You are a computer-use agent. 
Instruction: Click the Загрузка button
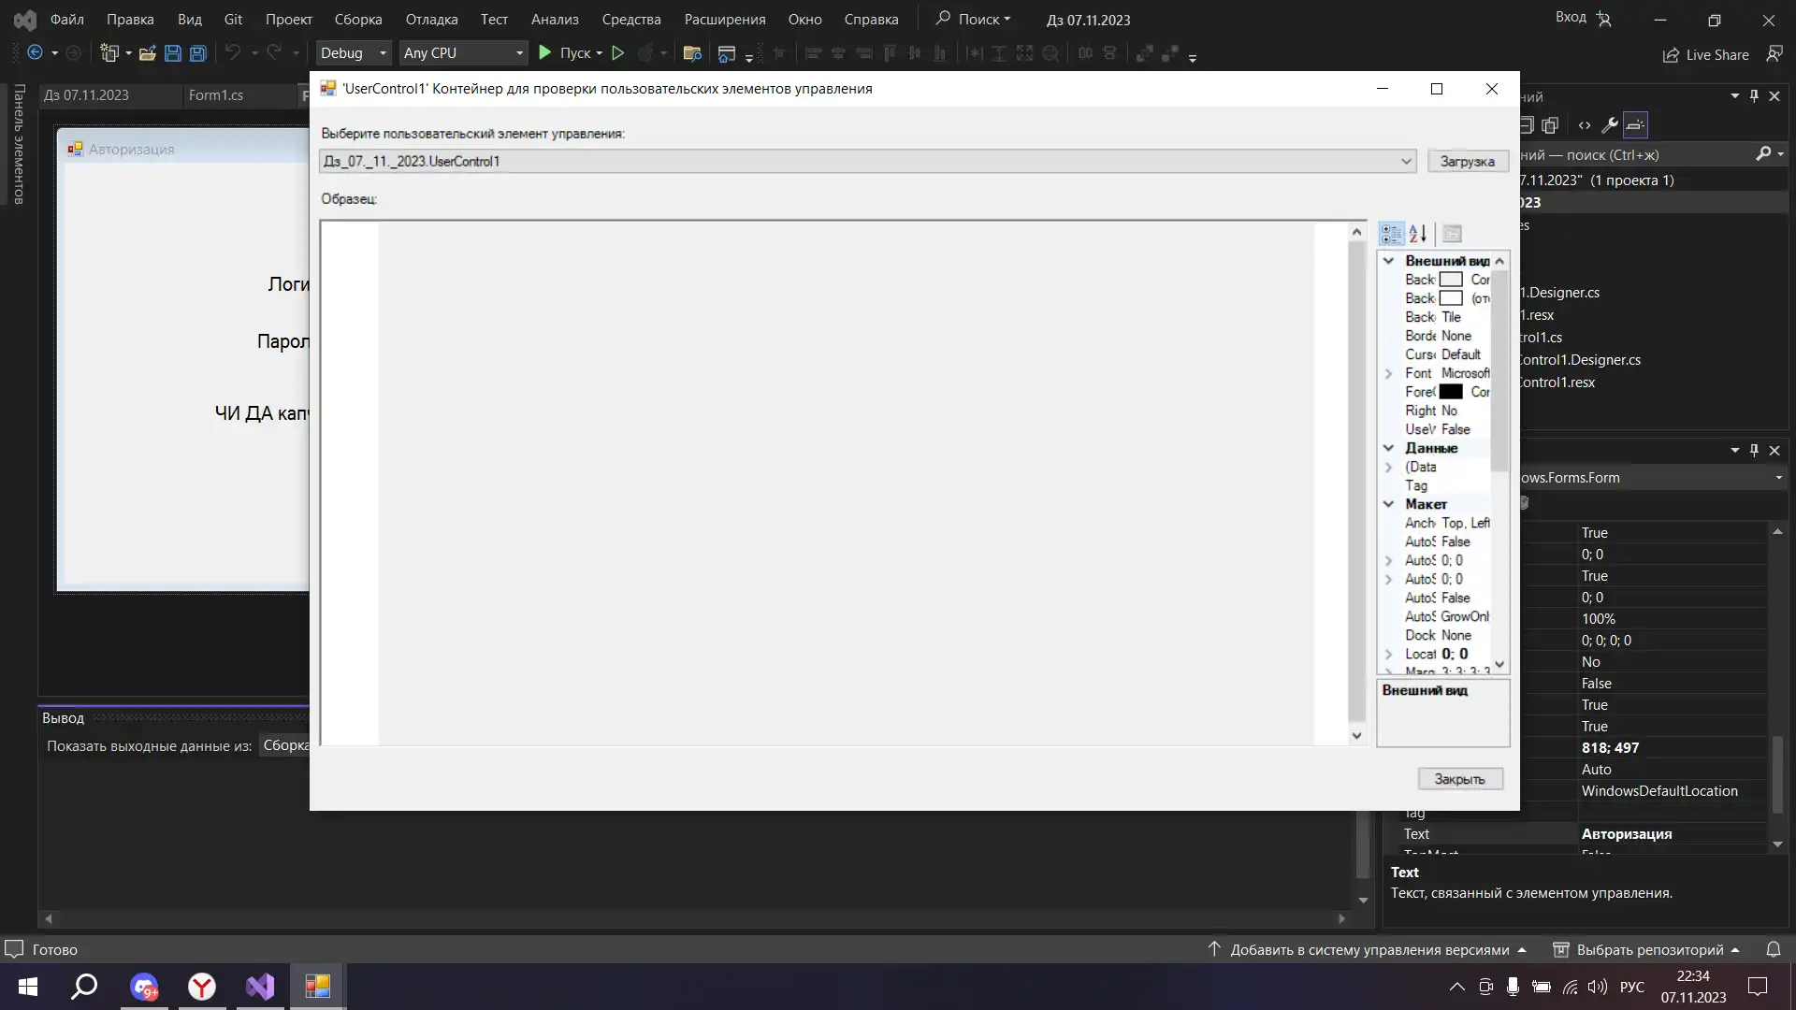1468,161
